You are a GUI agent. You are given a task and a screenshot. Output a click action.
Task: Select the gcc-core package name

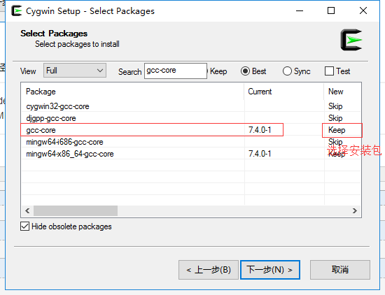[41, 130]
